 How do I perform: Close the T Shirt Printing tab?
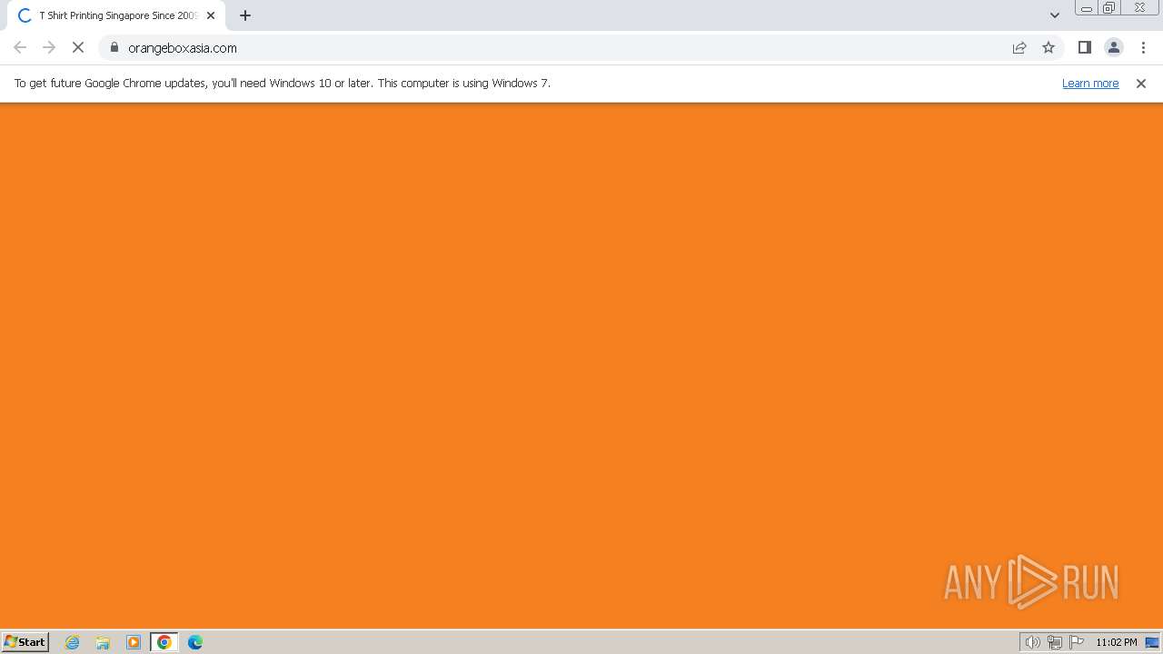coord(211,15)
